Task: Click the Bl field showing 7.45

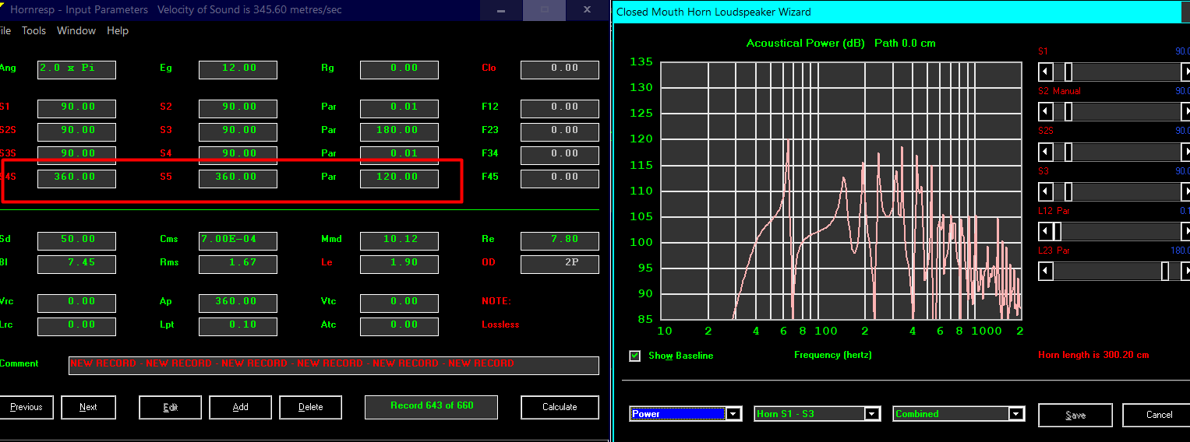Action: [76, 264]
